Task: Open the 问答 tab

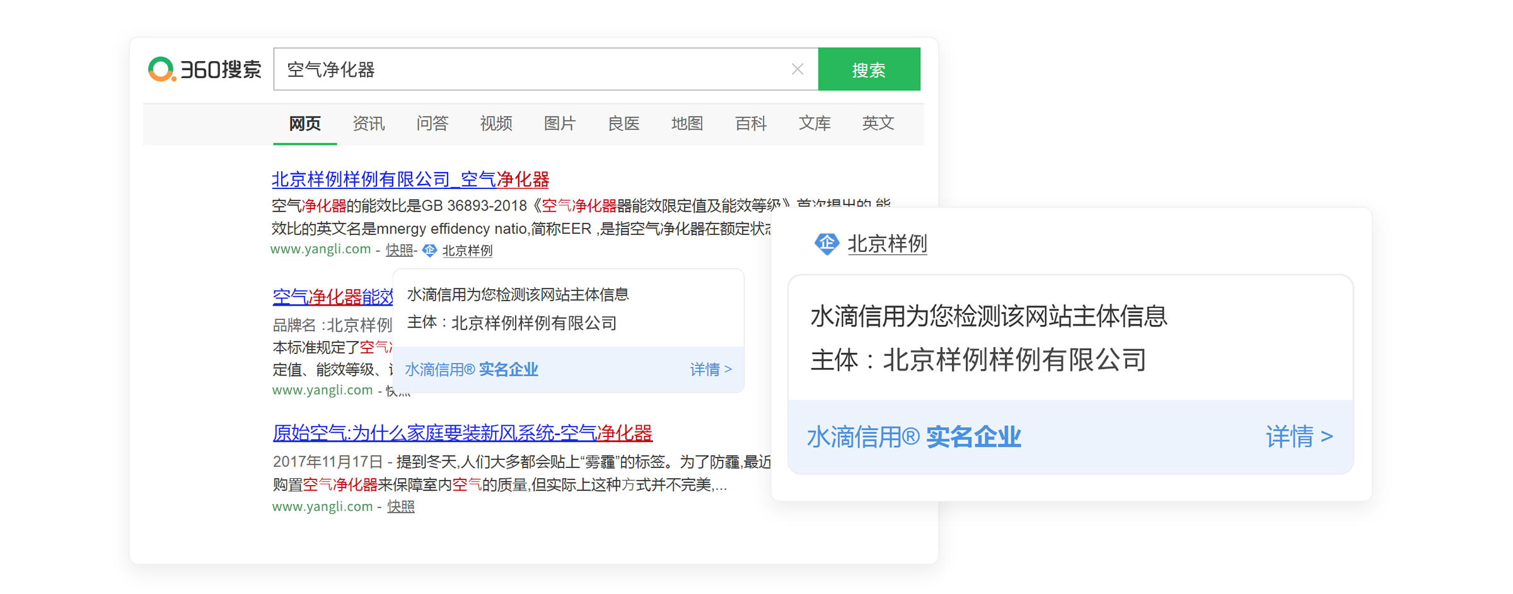Action: pyautogui.click(x=432, y=123)
